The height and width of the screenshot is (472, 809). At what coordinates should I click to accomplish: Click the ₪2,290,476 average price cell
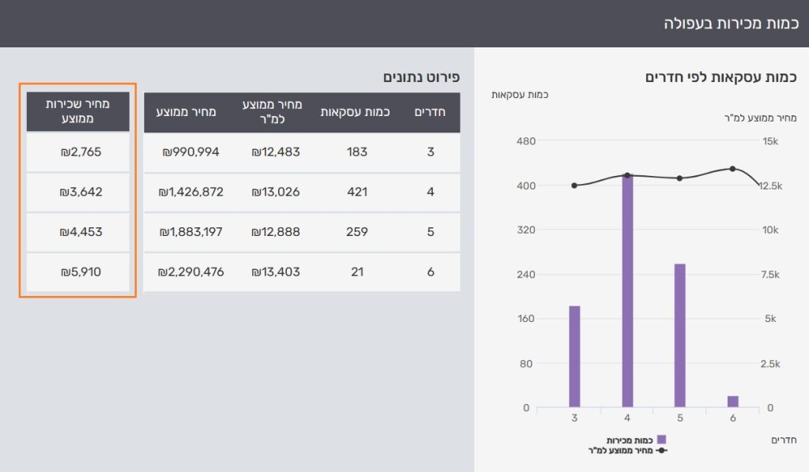tap(190, 272)
